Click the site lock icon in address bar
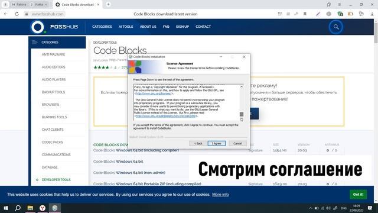Screen dimensions: 378x213 pos(27,14)
